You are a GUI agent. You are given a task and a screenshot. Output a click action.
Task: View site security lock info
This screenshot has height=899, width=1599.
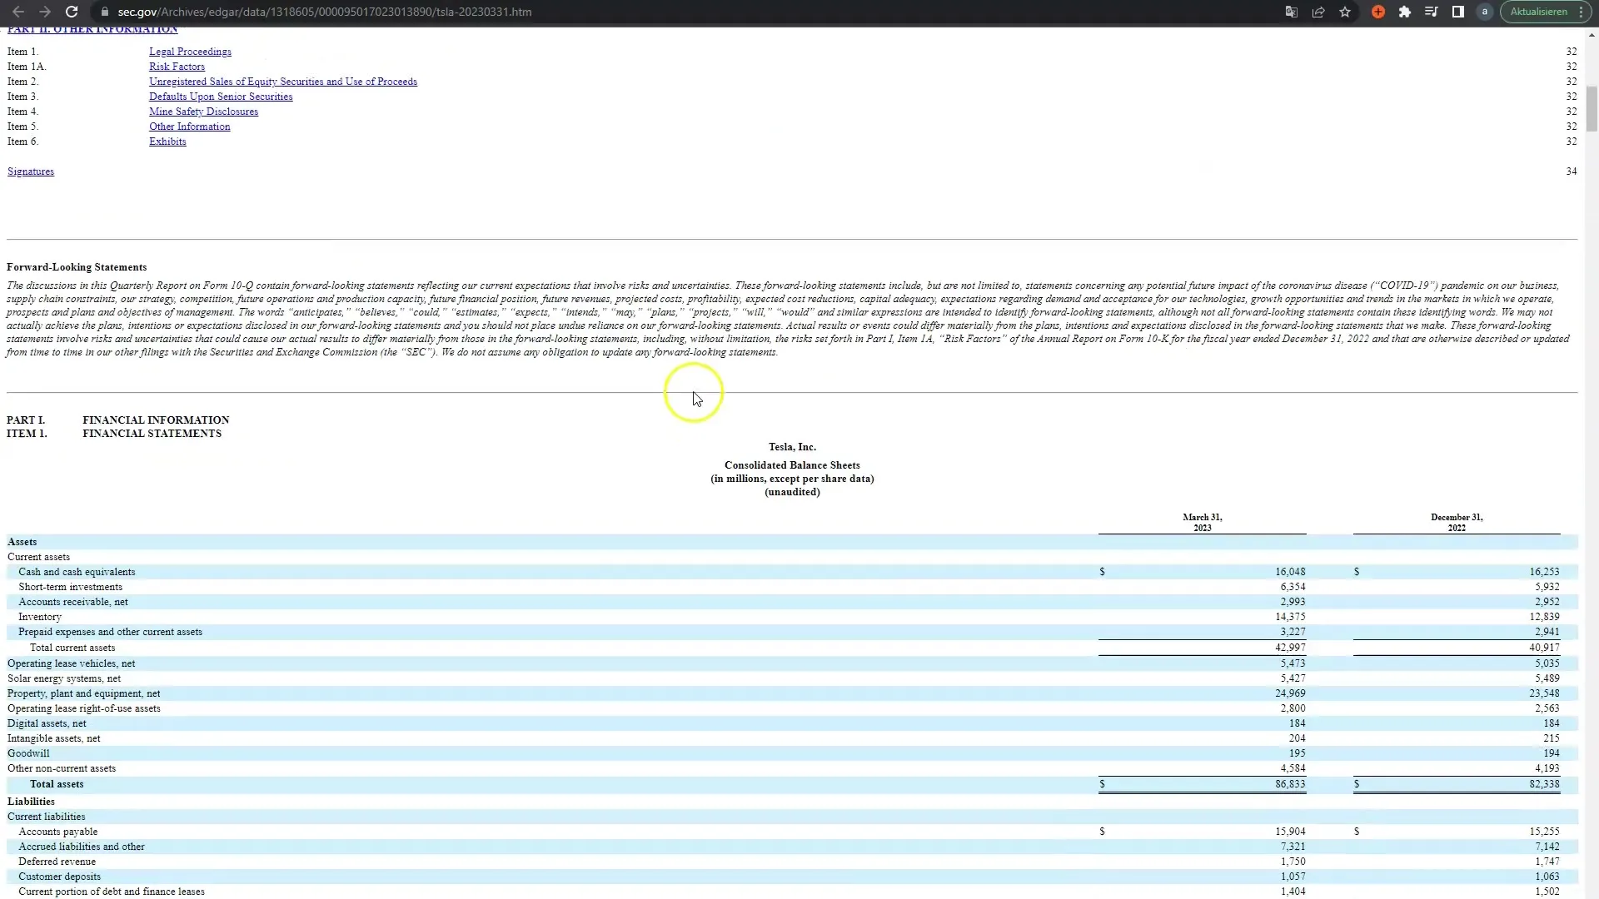(x=104, y=12)
